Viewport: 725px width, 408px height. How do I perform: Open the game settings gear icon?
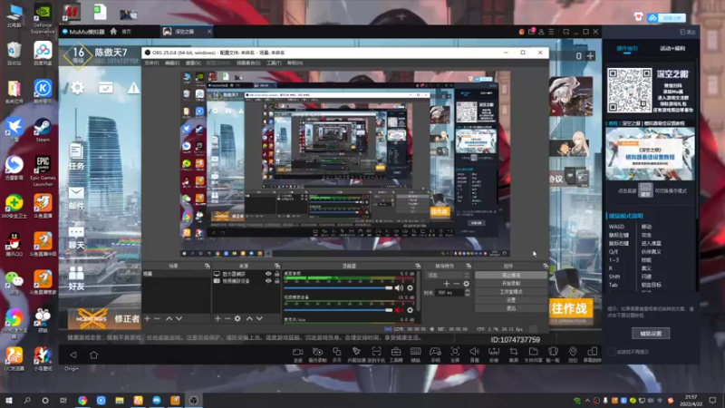77,87
